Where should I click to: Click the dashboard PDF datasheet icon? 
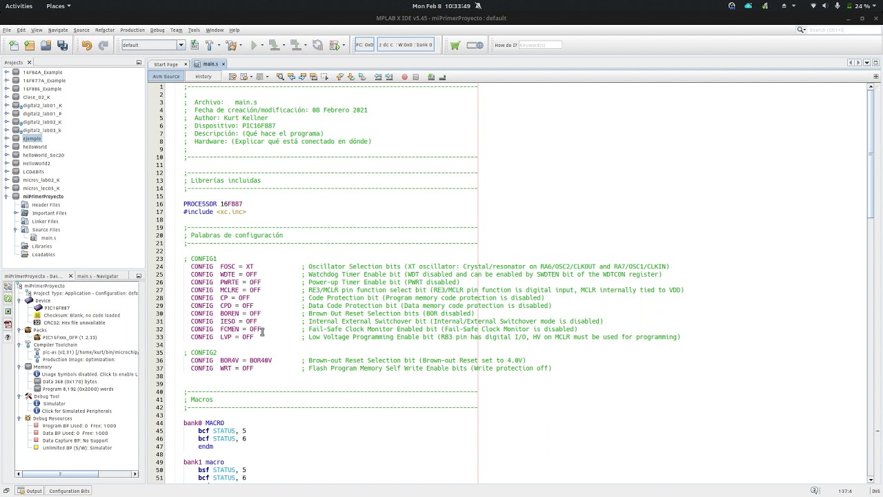click(x=8, y=324)
